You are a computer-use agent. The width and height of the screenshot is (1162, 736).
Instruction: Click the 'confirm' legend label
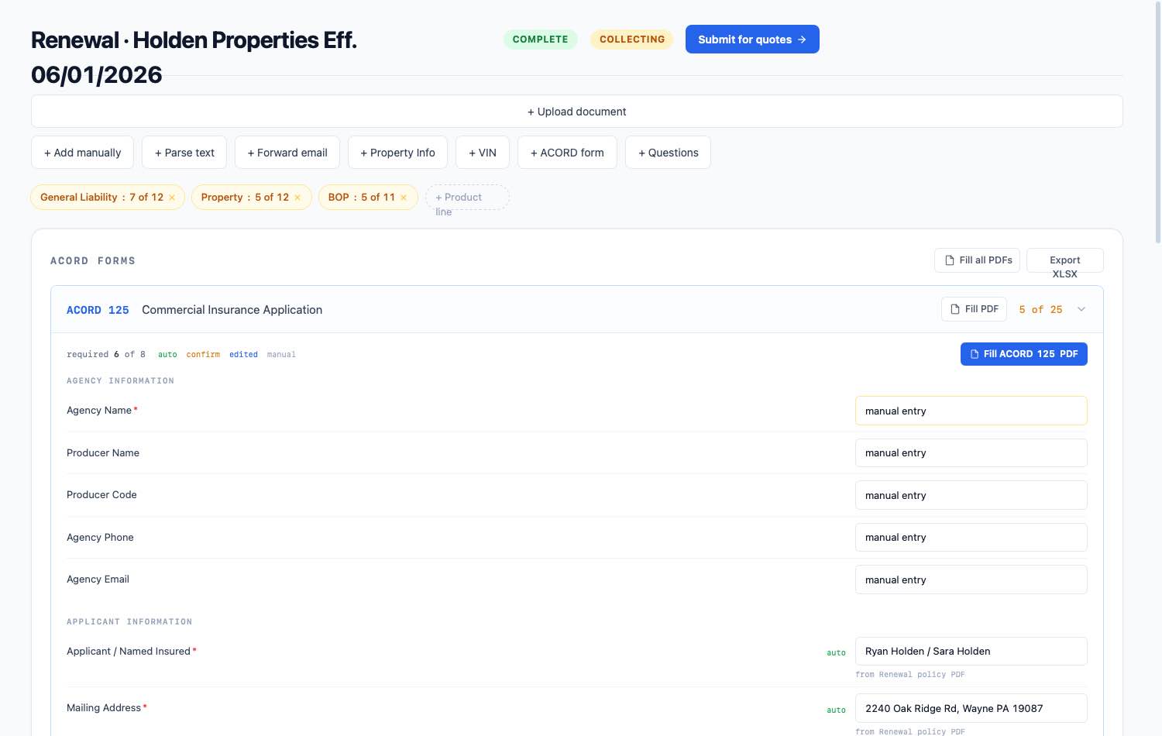(x=203, y=355)
